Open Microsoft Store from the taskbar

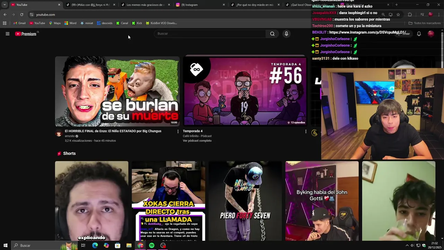pos(118,245)
